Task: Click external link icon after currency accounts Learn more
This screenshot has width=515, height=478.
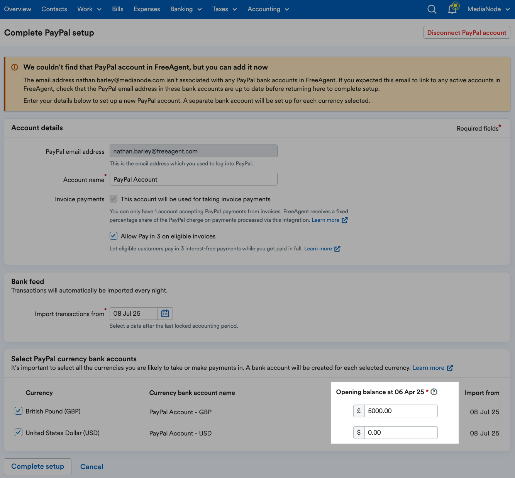Action: (450, 368)
